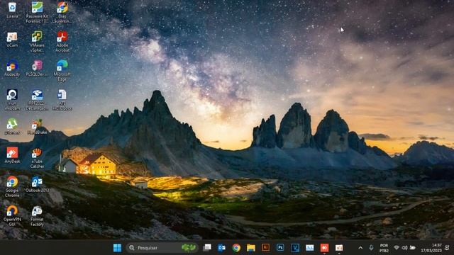Viewport: 454px width, 255px height.
Task: Open the clock showing 14:37
Action: point(431,248)
